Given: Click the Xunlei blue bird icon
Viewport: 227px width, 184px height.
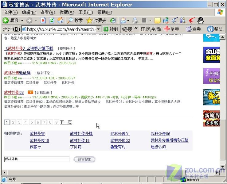Looking at the screenshot, I should [x=174, y=20].
